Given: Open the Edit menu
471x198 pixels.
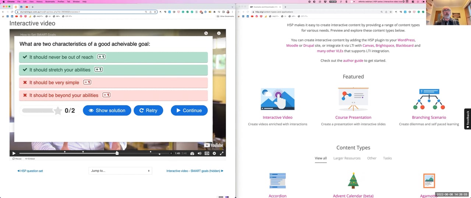Looking at the screenshot, I should point(25,1).
